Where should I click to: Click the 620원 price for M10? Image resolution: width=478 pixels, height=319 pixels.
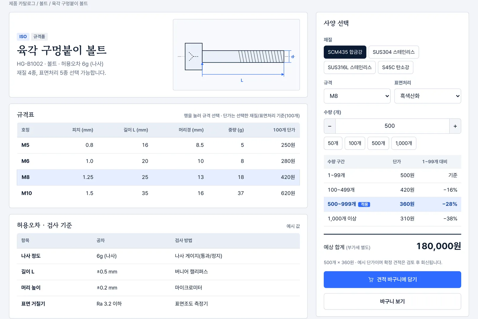point(288,193)
